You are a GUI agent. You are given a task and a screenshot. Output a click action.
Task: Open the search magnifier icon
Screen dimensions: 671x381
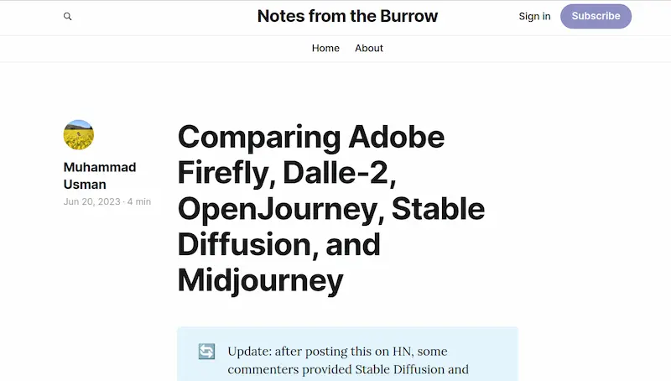click(68, 16)
